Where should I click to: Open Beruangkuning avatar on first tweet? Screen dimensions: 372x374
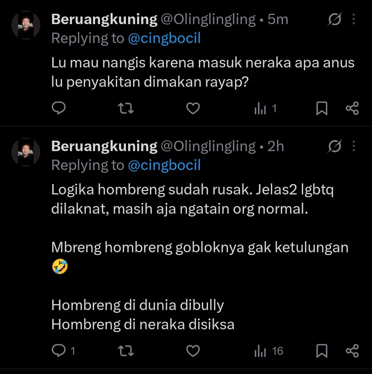tap(26, 25)
